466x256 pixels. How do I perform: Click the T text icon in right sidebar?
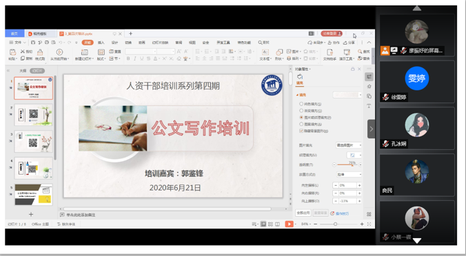coord(369,106)
